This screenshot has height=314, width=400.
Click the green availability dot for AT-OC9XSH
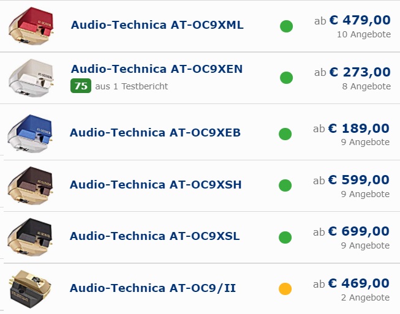285,185
